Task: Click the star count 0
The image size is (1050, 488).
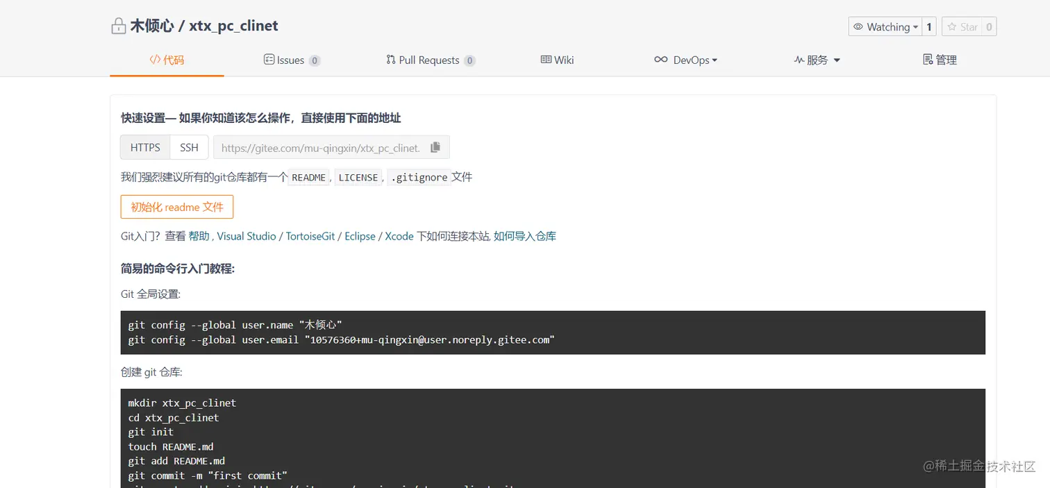Action: pos(989,27)
